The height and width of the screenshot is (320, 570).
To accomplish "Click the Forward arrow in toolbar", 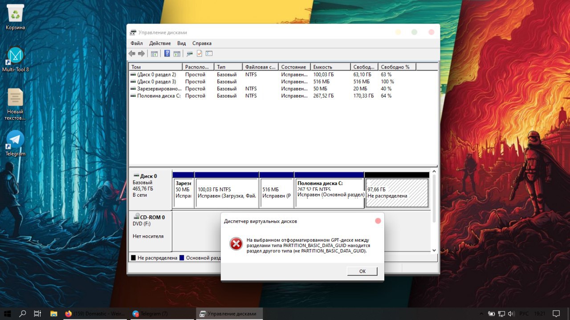I will (141, 53).
